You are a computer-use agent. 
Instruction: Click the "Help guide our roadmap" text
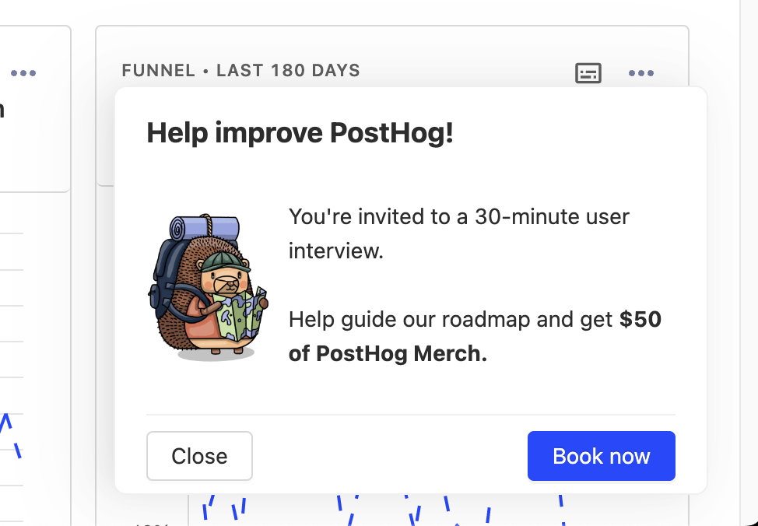(451, 320)
